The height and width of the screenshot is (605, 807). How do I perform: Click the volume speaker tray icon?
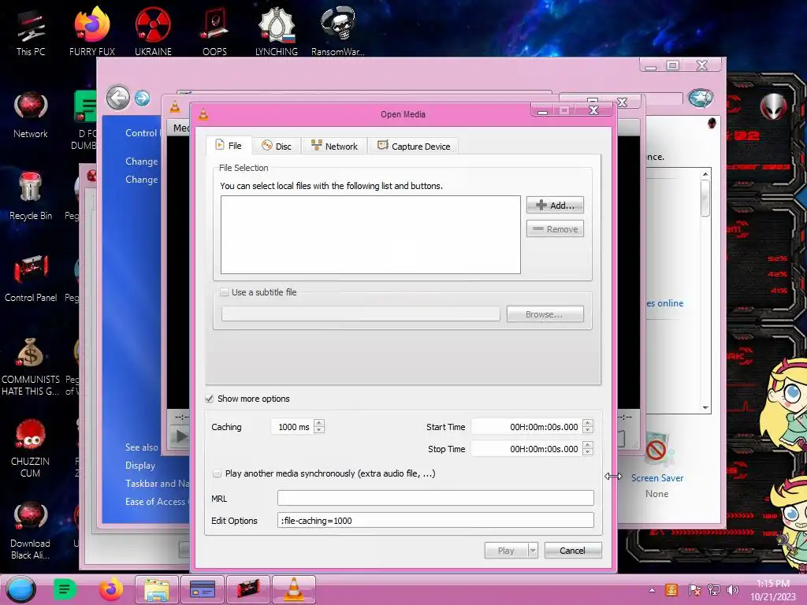coord(732,590)
